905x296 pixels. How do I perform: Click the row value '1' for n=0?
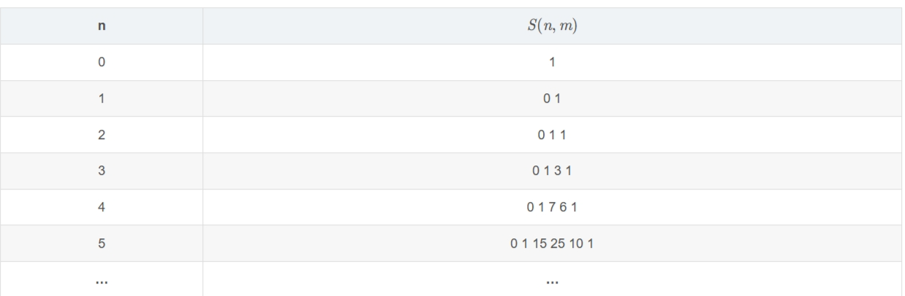coord(552,63)
